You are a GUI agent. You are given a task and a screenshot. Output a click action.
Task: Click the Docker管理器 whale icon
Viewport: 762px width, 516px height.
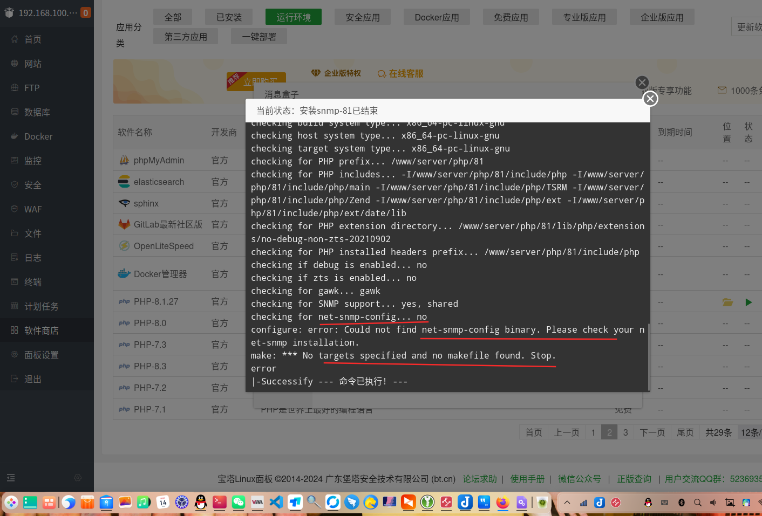click(x=124, y=273)
